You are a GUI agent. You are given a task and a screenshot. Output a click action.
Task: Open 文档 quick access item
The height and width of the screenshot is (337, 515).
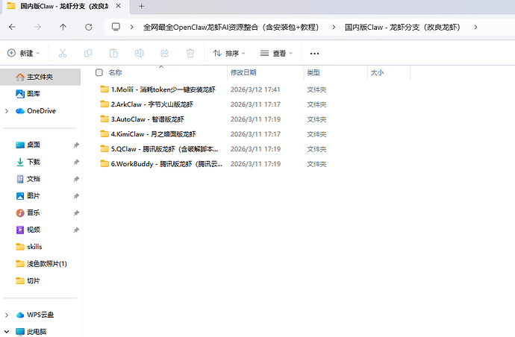point(34,179)
